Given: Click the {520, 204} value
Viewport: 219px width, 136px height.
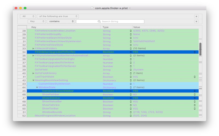Looking at the screenshot, I should click(x=140, y=116).
